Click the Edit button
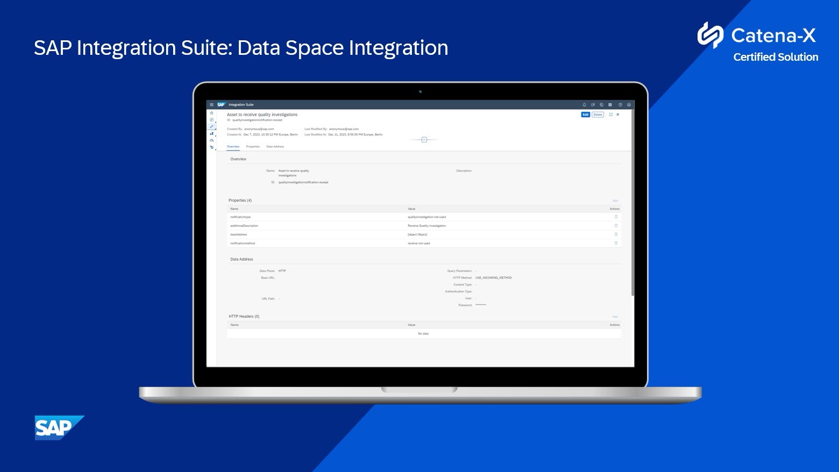Viewport: 839px width, 472px height. point(585,115)
